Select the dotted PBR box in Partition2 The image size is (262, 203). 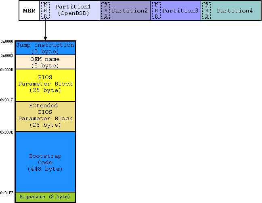[x=105, y=11]
